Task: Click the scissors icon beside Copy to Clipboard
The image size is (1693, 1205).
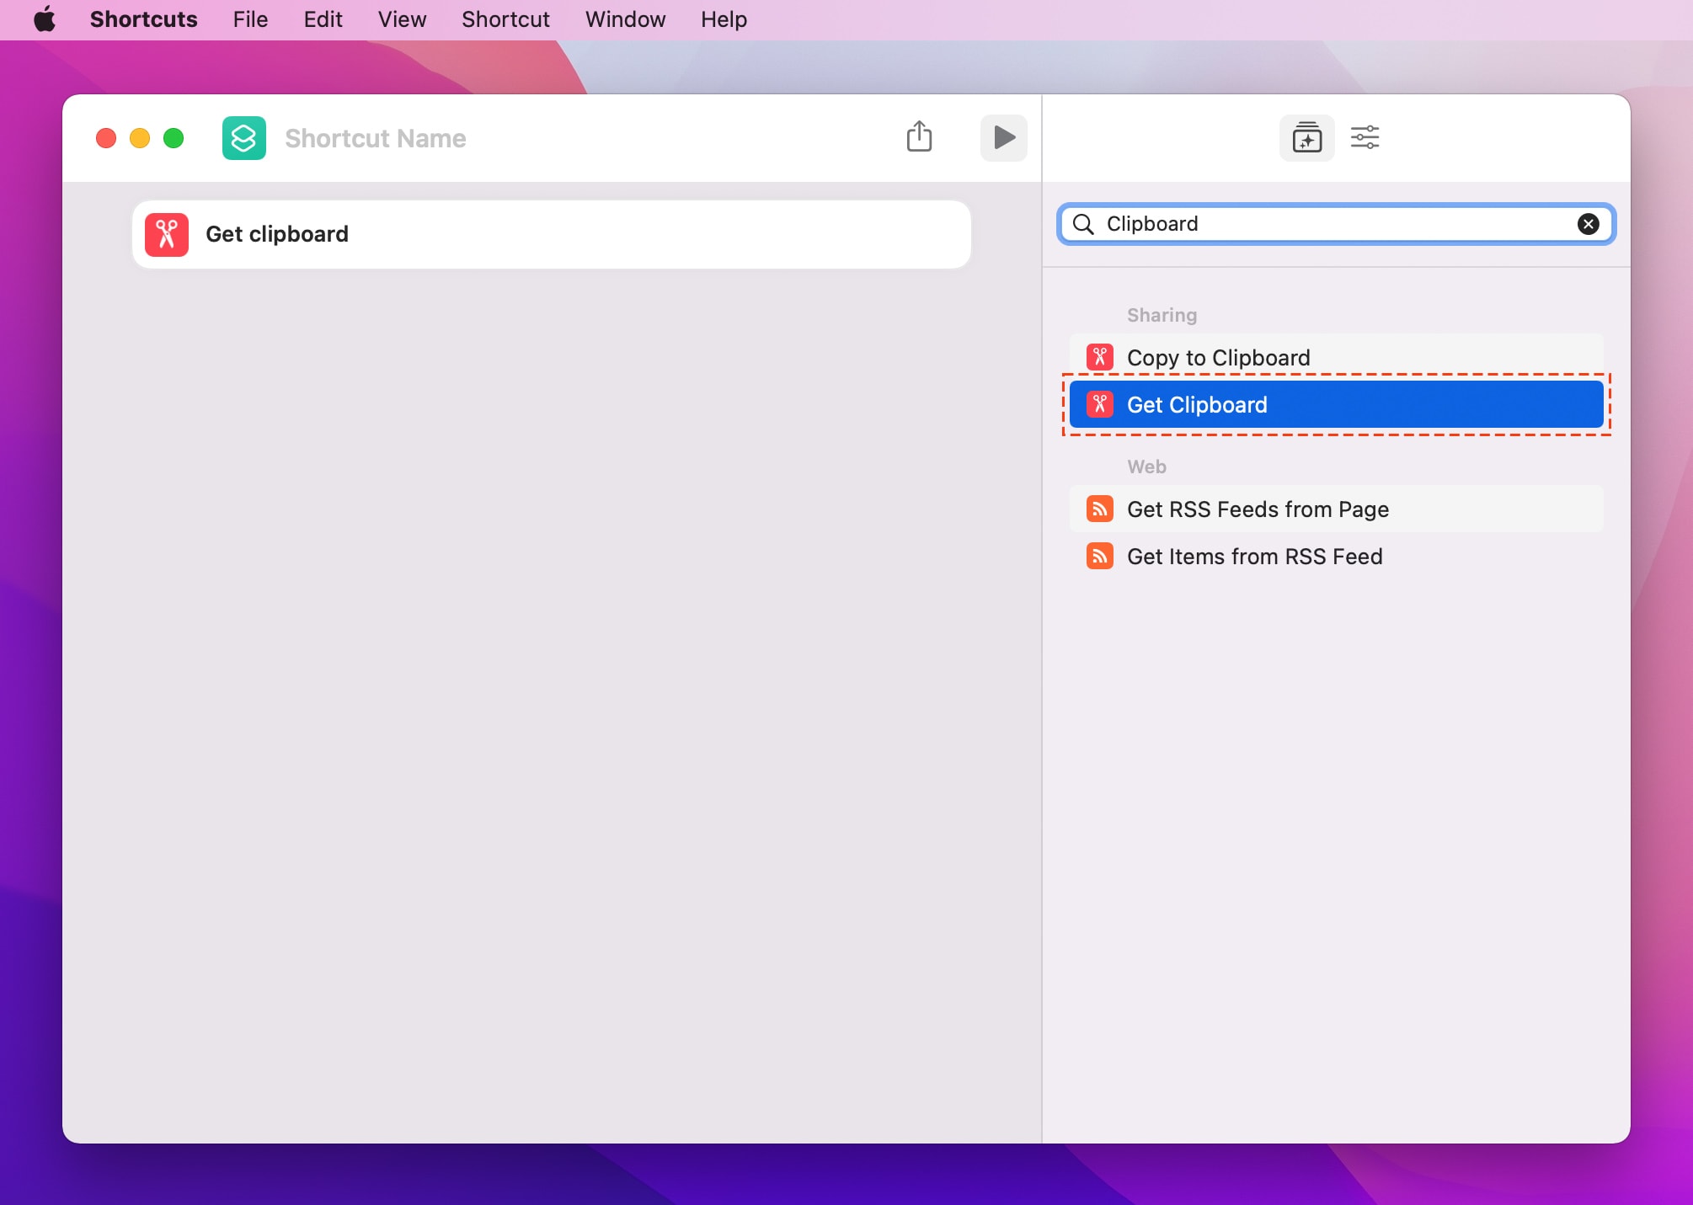Action: pyautogui.click(x=1100, y=356)
